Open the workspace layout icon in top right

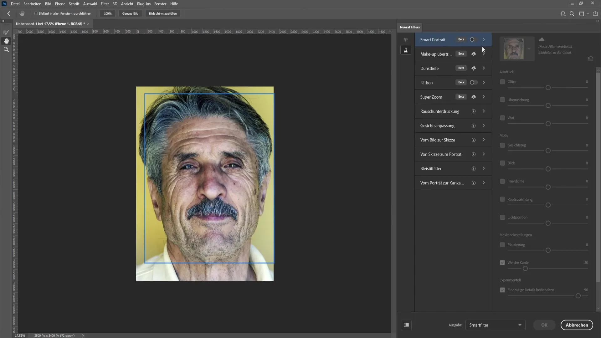pos(581,14)
